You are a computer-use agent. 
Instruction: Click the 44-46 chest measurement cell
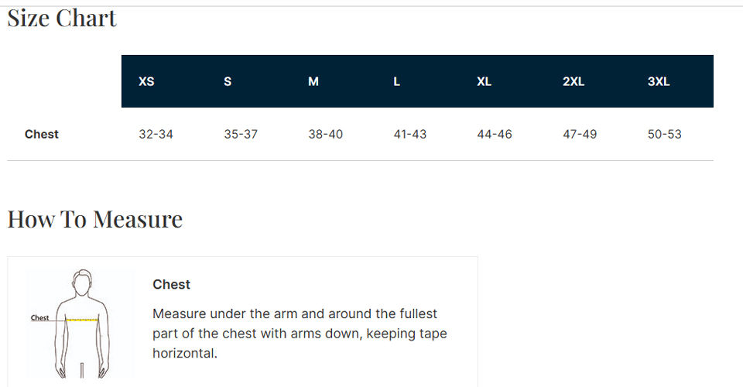(x=495, y=134)
